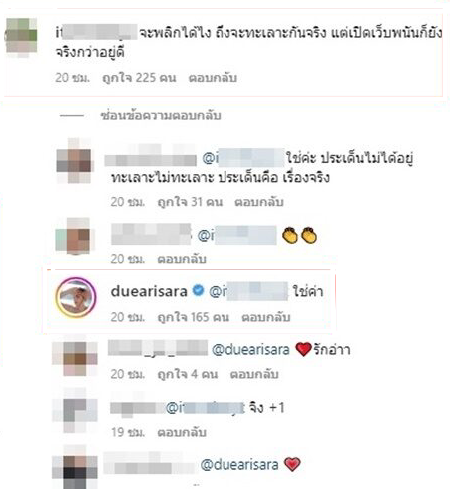
Task: View 4 likes on รักอ่าา comment
Action: point(188,374)
